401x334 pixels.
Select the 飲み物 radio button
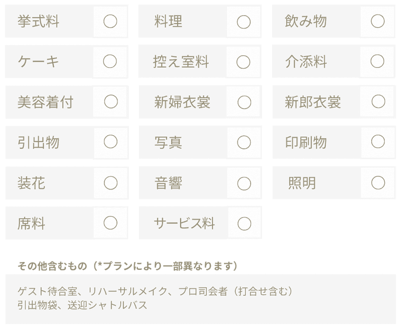pyautogui.click(x=378, y=21)
